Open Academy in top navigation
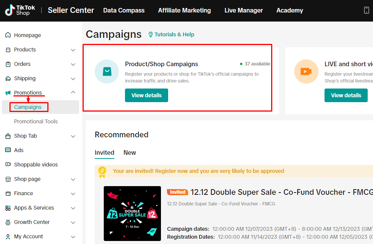Viewport: 373px width, 244px height. (290, 11)
